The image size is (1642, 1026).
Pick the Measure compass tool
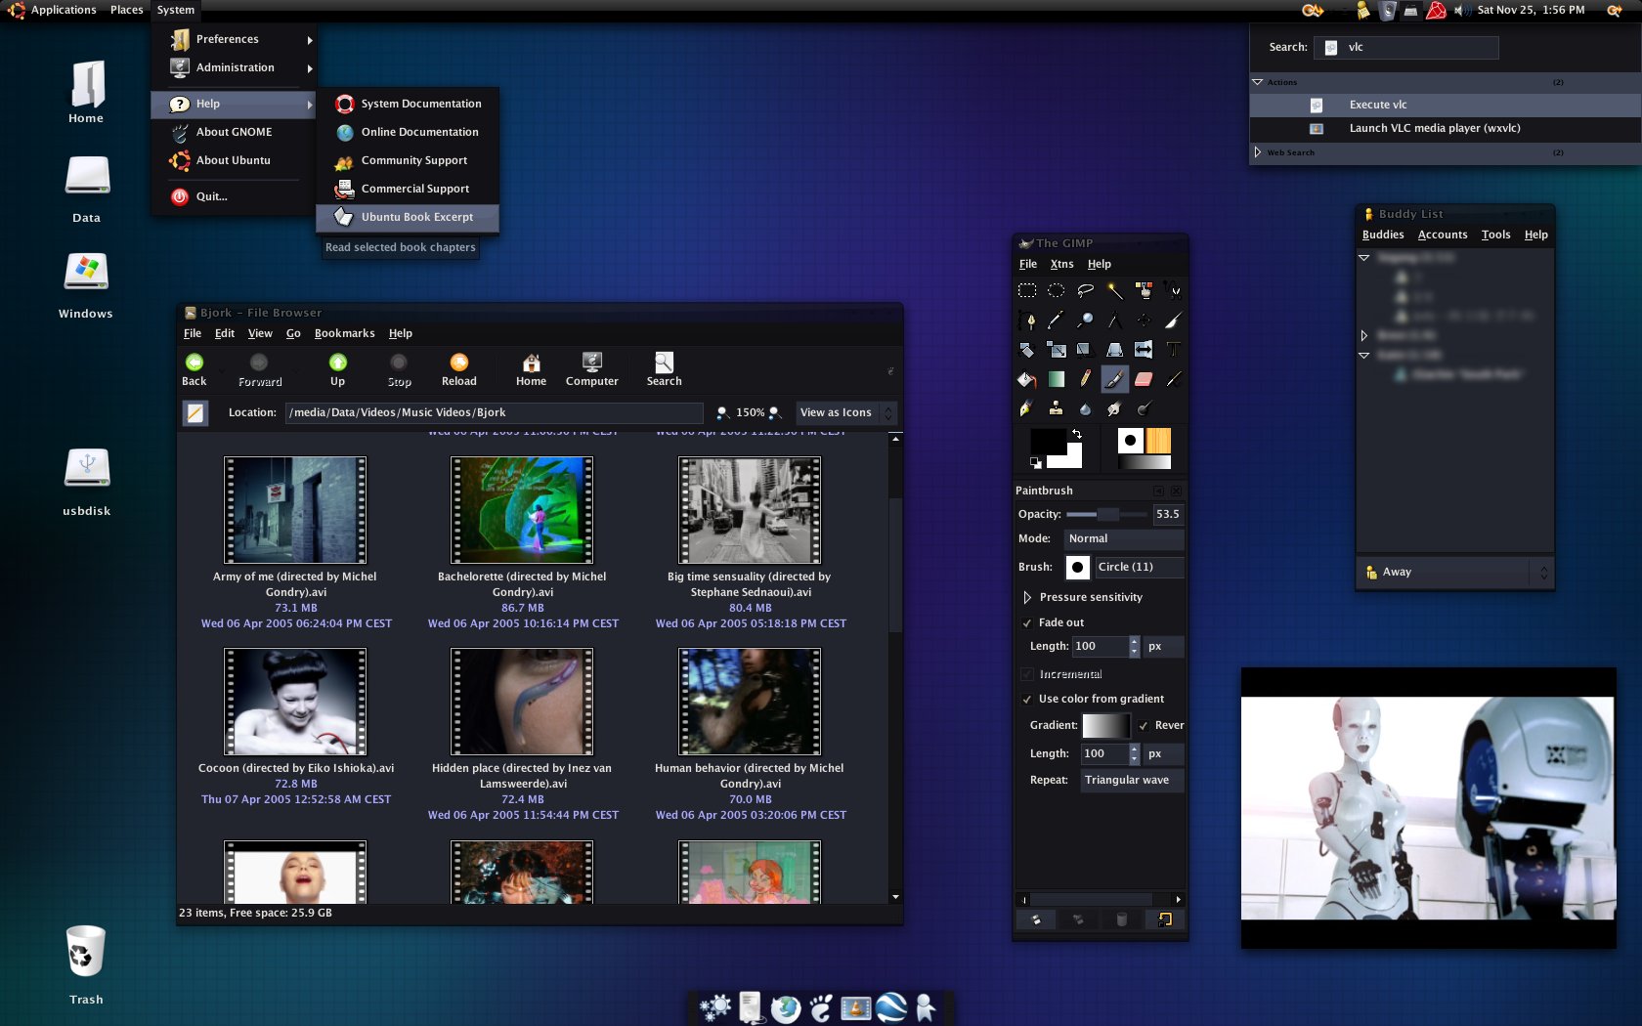[1114, 321]
